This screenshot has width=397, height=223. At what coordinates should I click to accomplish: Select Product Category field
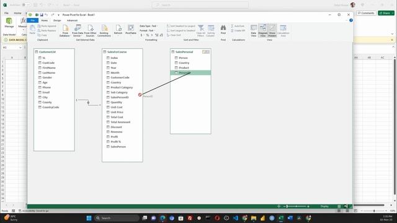(x=122, y=87)
